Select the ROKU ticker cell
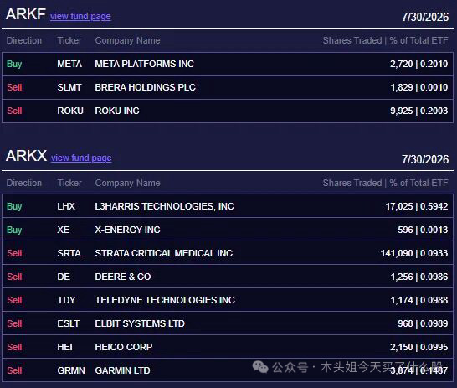 (70, 111)
